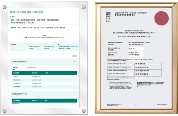178x116 pixels.
Task: Click the 按名字搜尋 link
Action: (41, 20)
